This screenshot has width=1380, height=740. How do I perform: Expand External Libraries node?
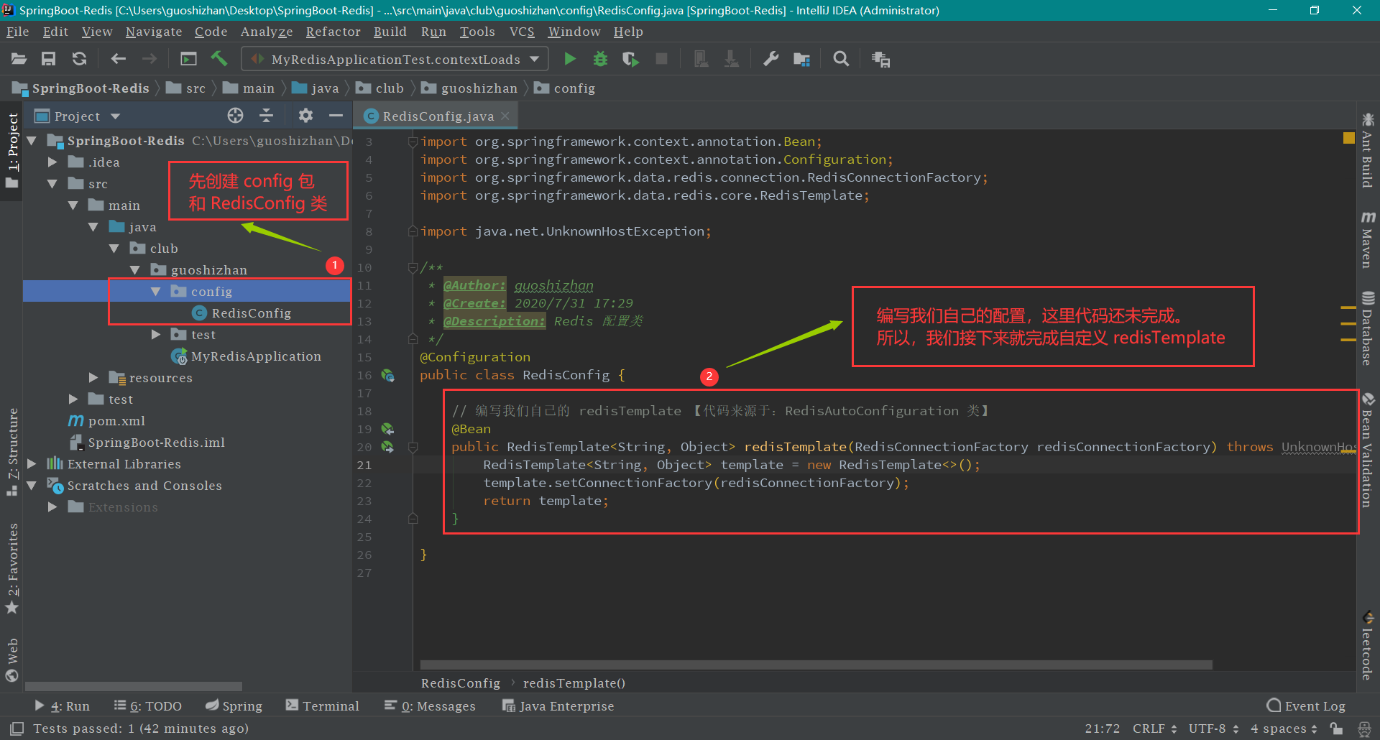32,464
